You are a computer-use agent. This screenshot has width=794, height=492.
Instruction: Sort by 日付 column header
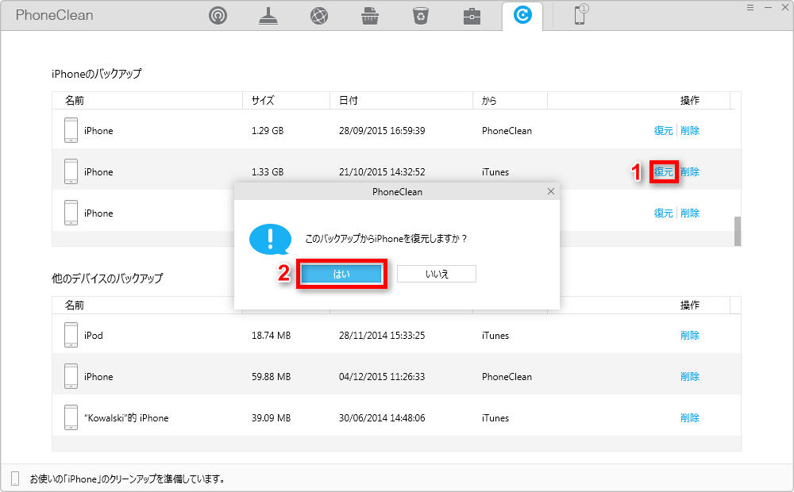click(x=402, y=100)
